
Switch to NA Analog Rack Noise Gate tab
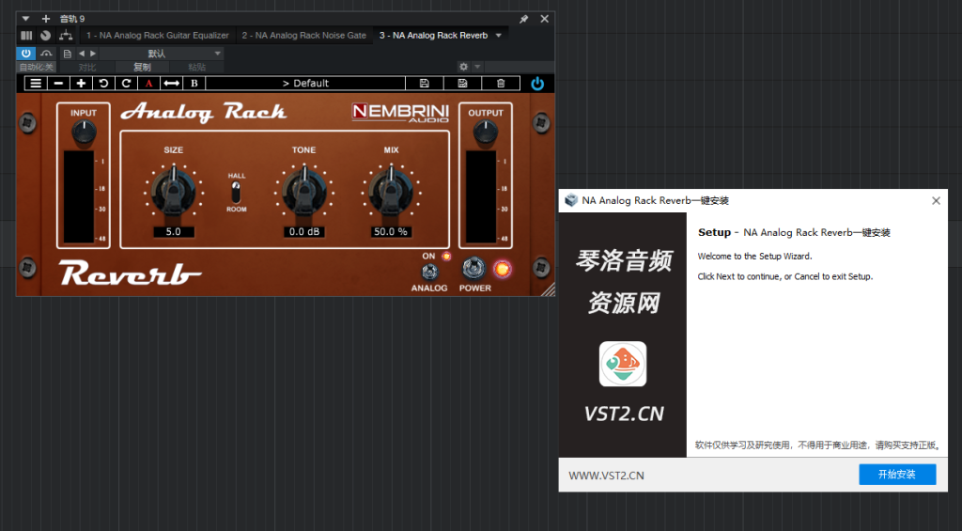303,36
